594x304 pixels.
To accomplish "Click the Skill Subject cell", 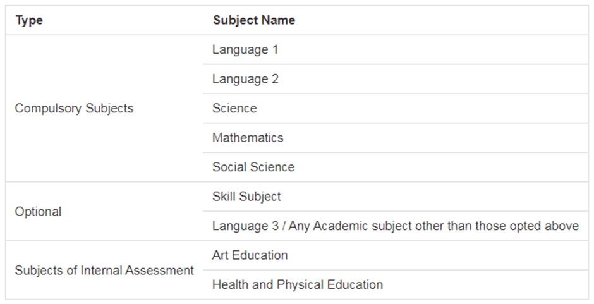I will click(396, 197).
